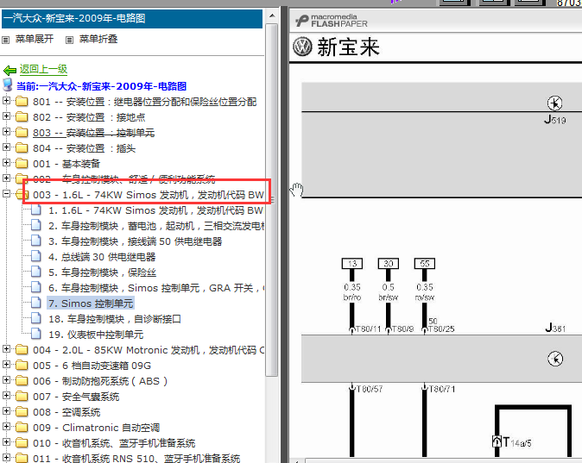The height and width of the screenshot is (463, 582).
Task: Click the folder icon for 001 基本装备
Action: click(x=22, y=164)
